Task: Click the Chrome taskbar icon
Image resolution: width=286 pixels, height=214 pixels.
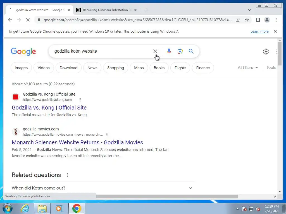Action: coord(77,208)
